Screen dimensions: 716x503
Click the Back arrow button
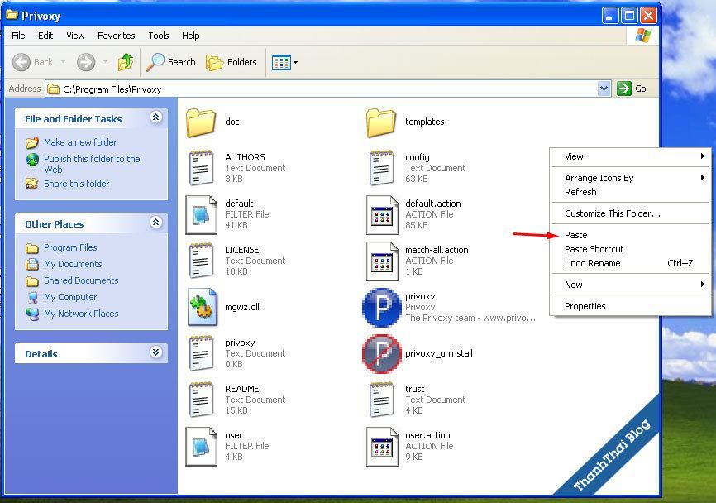(x=21, y=62)
